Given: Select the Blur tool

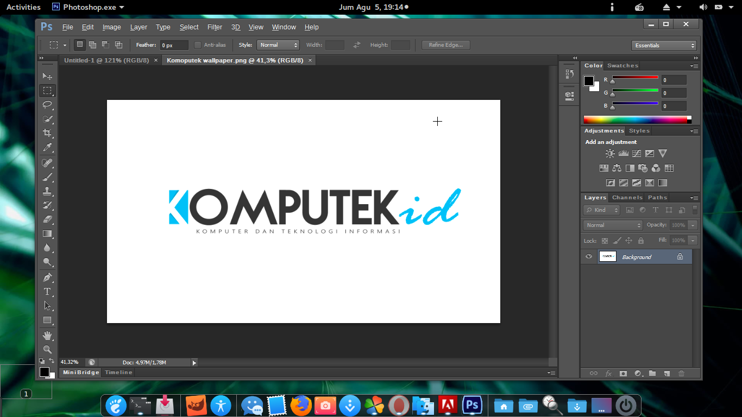Looking at the screenshot, I should [x=47, y=248].
